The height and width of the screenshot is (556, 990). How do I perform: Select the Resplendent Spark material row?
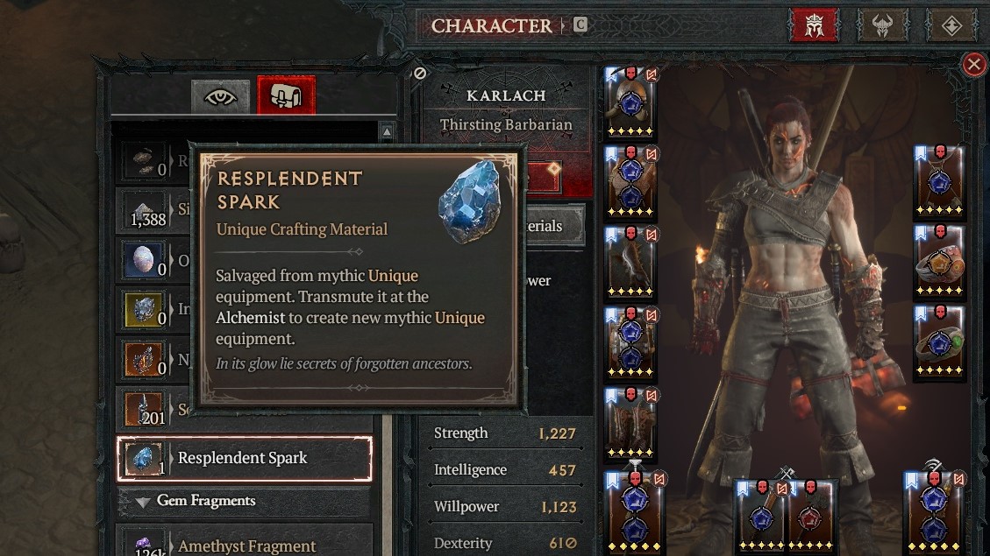coord(245,458)
